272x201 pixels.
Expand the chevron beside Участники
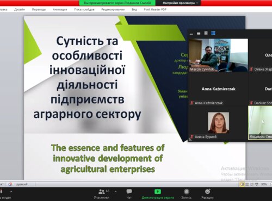[115, 192]
